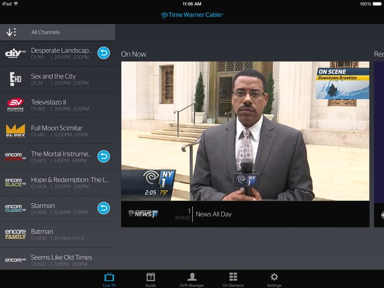Open the Settings tab
This screenshot has width=384, height=288.
(274, 280)
